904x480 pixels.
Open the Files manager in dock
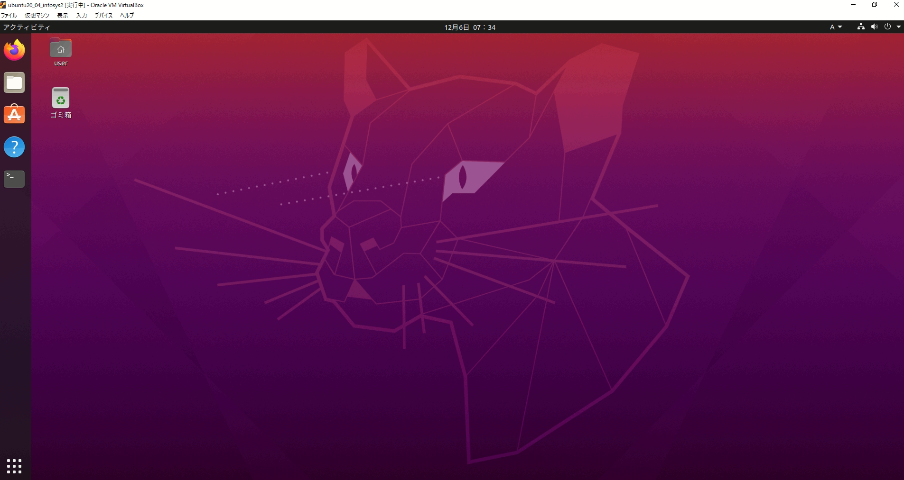[x=14, y=82]
